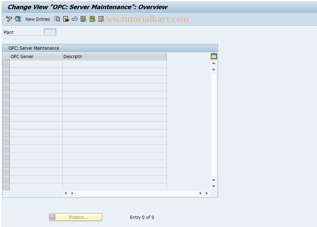
Task: Open table column configuration icon
Action: pyautogui.click(x=214, y=56)
